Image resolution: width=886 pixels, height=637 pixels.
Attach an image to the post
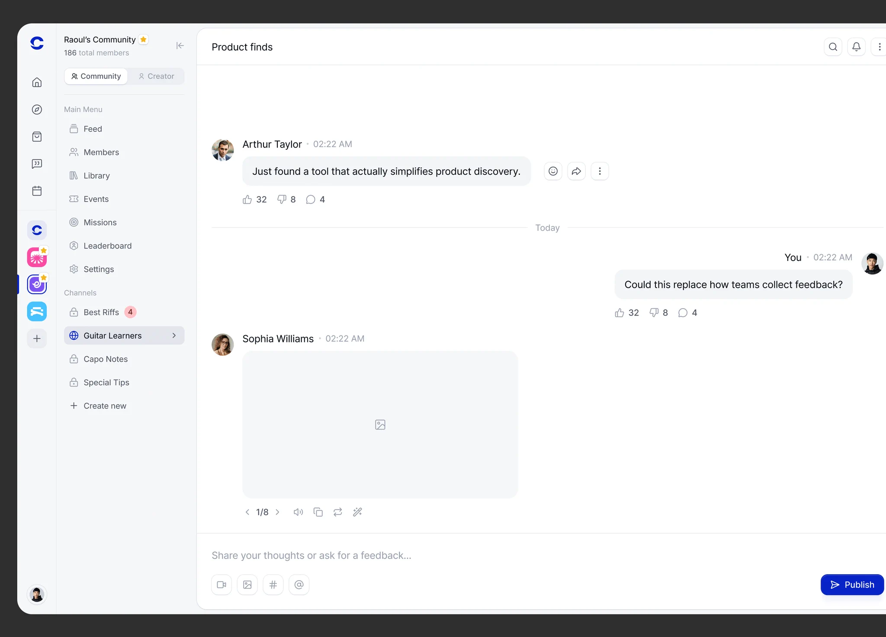[x=247, y=585]
